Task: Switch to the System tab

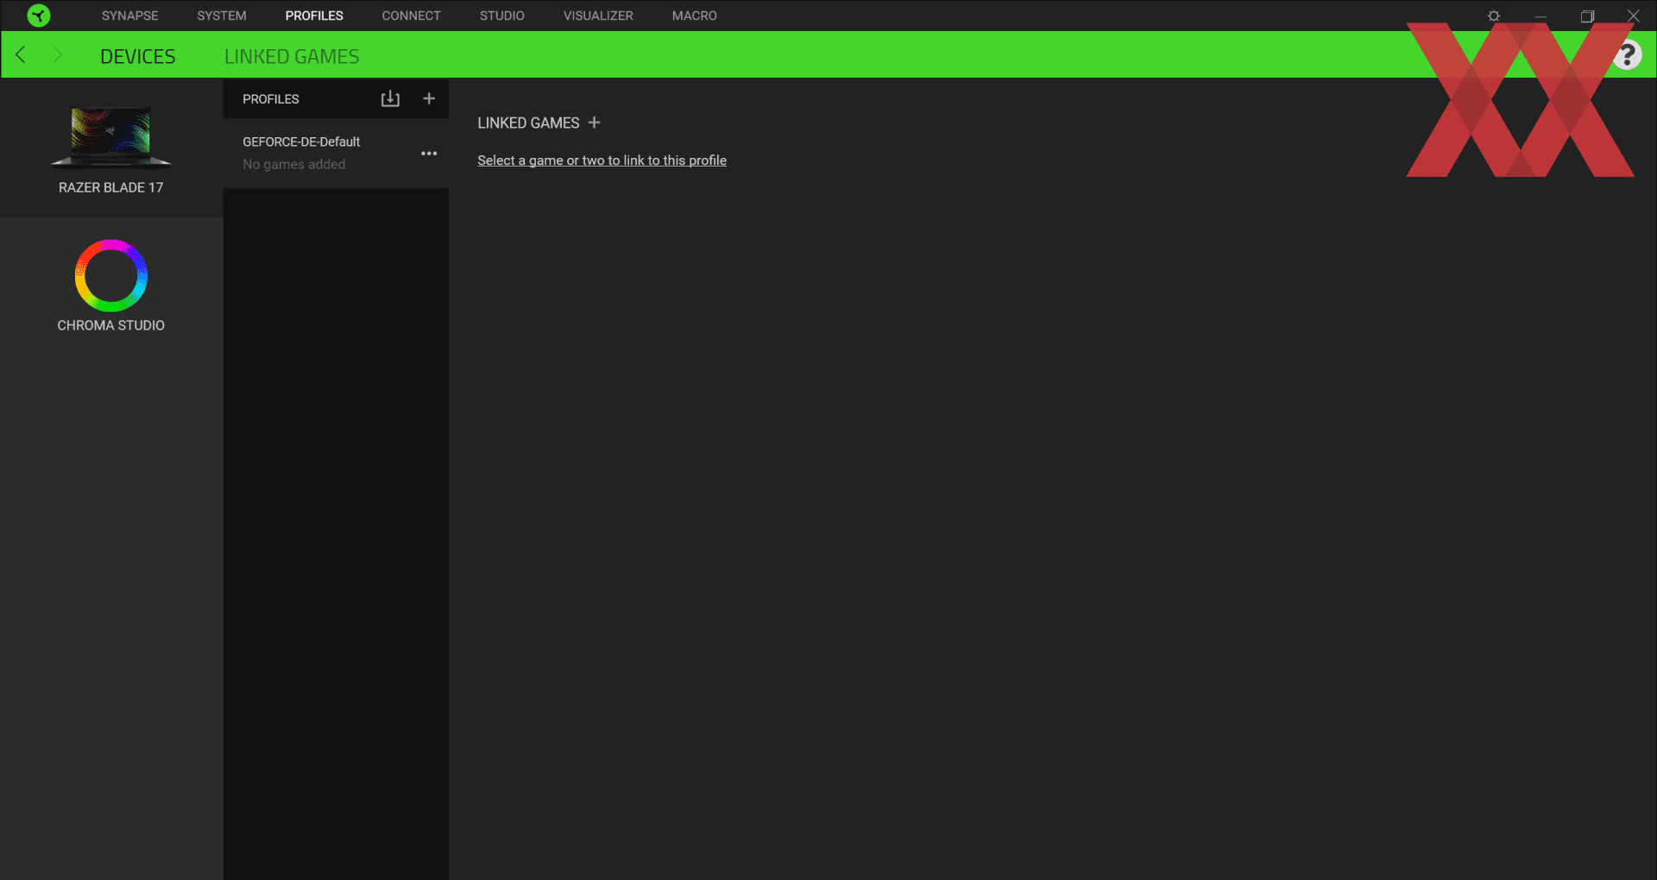Action: [x=222, y=16]
